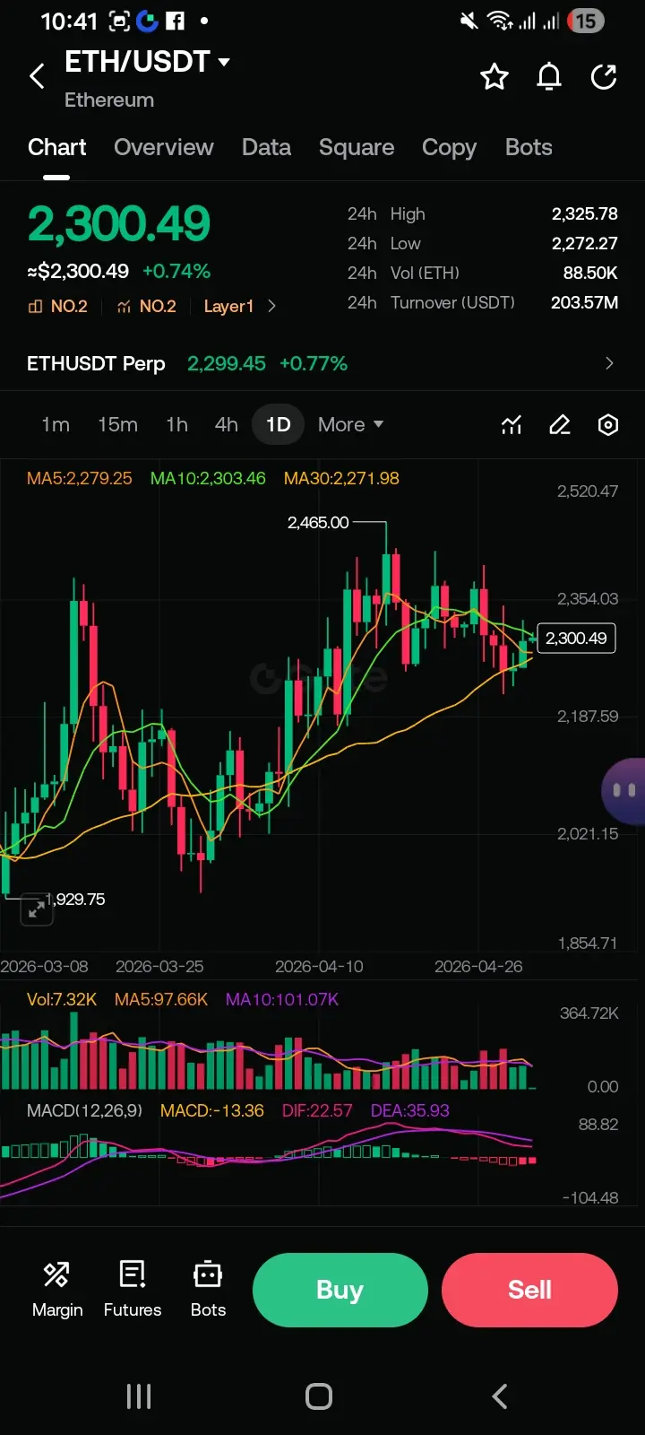Open chart settings hexagon icon

point(608,424)
